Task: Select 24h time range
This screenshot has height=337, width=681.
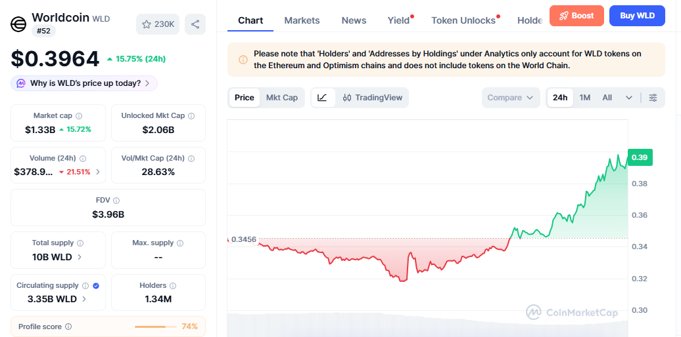Action: coord(560,98)
